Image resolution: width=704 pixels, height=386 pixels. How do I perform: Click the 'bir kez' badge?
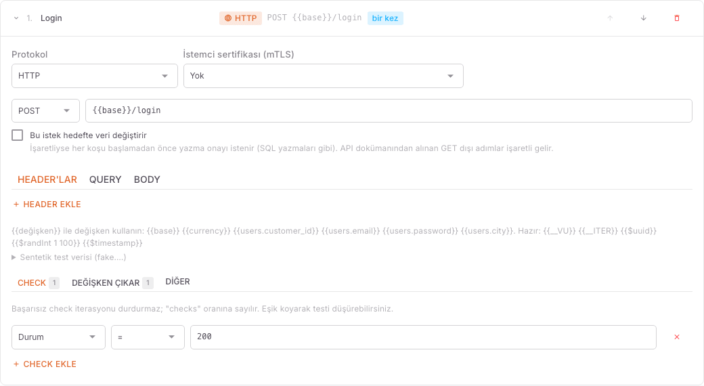click(x=385, y=18)
